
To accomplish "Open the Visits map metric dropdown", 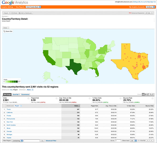I will tap(6, 28).
